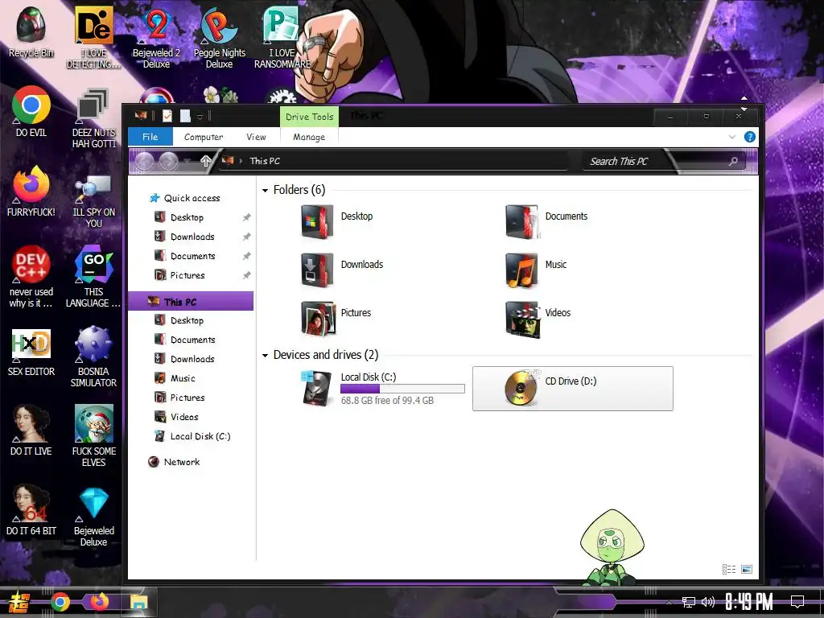This screenshot has height=618, width=824.
Task: Open the Start button on taskbar
Action: tap(19, 602)
